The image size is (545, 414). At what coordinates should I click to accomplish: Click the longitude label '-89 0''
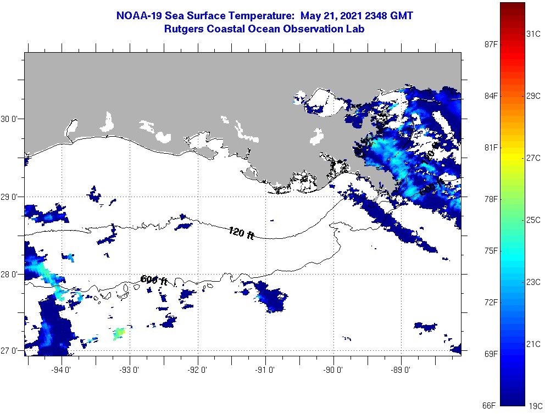pyautogui.click(x=401, y=370)
